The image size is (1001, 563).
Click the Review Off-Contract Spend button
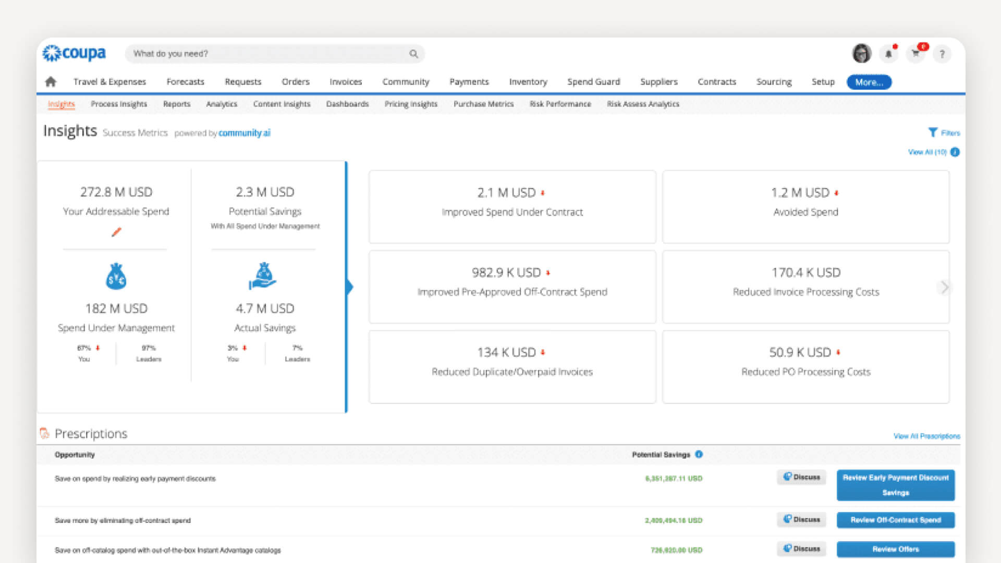pos(895,520)
